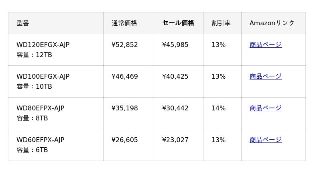Click the Amazonリンク column header
The height and width of the screenshot is (173, 321).
pos(272,23)
